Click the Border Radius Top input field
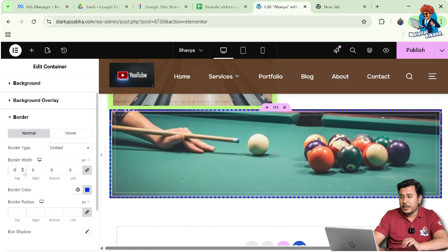Screen dimensions: 448x252 click(x=17, y=212)
